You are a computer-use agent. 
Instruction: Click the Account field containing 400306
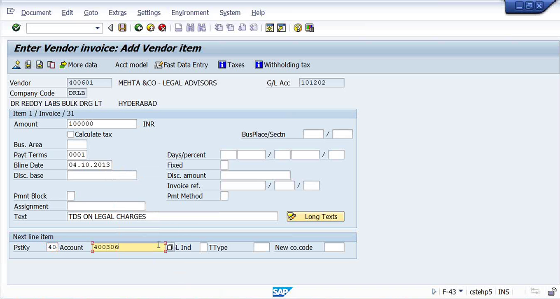[x=128, y=247]
